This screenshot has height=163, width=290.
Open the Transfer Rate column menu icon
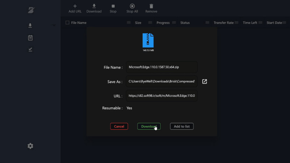[236, 23]
